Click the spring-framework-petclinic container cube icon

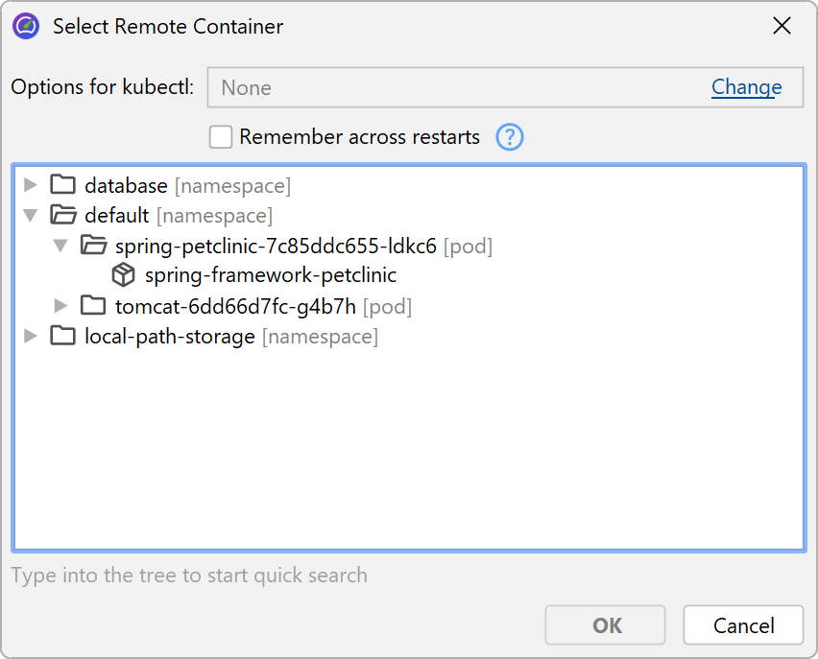point(123,275)
